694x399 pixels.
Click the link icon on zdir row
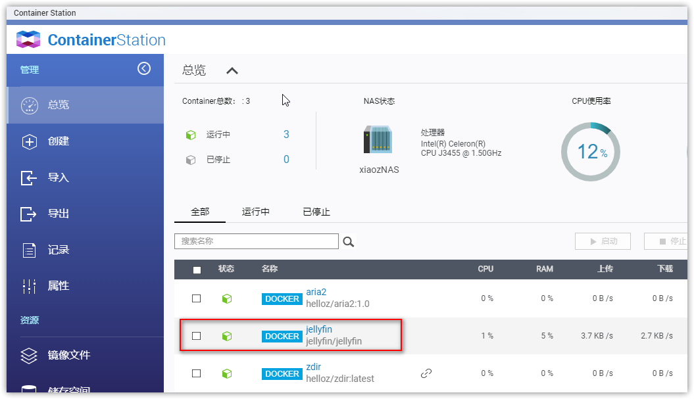coord(426,373)
